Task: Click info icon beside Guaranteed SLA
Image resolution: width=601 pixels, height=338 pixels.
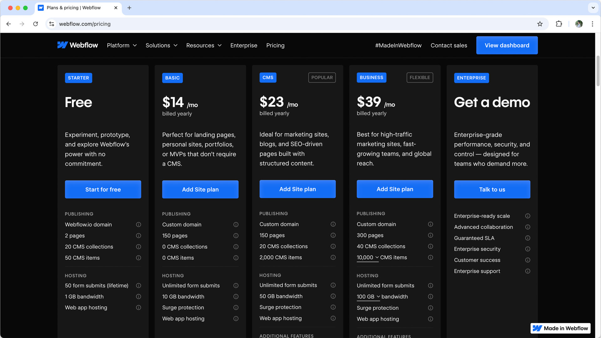Action: pos(527,238)
